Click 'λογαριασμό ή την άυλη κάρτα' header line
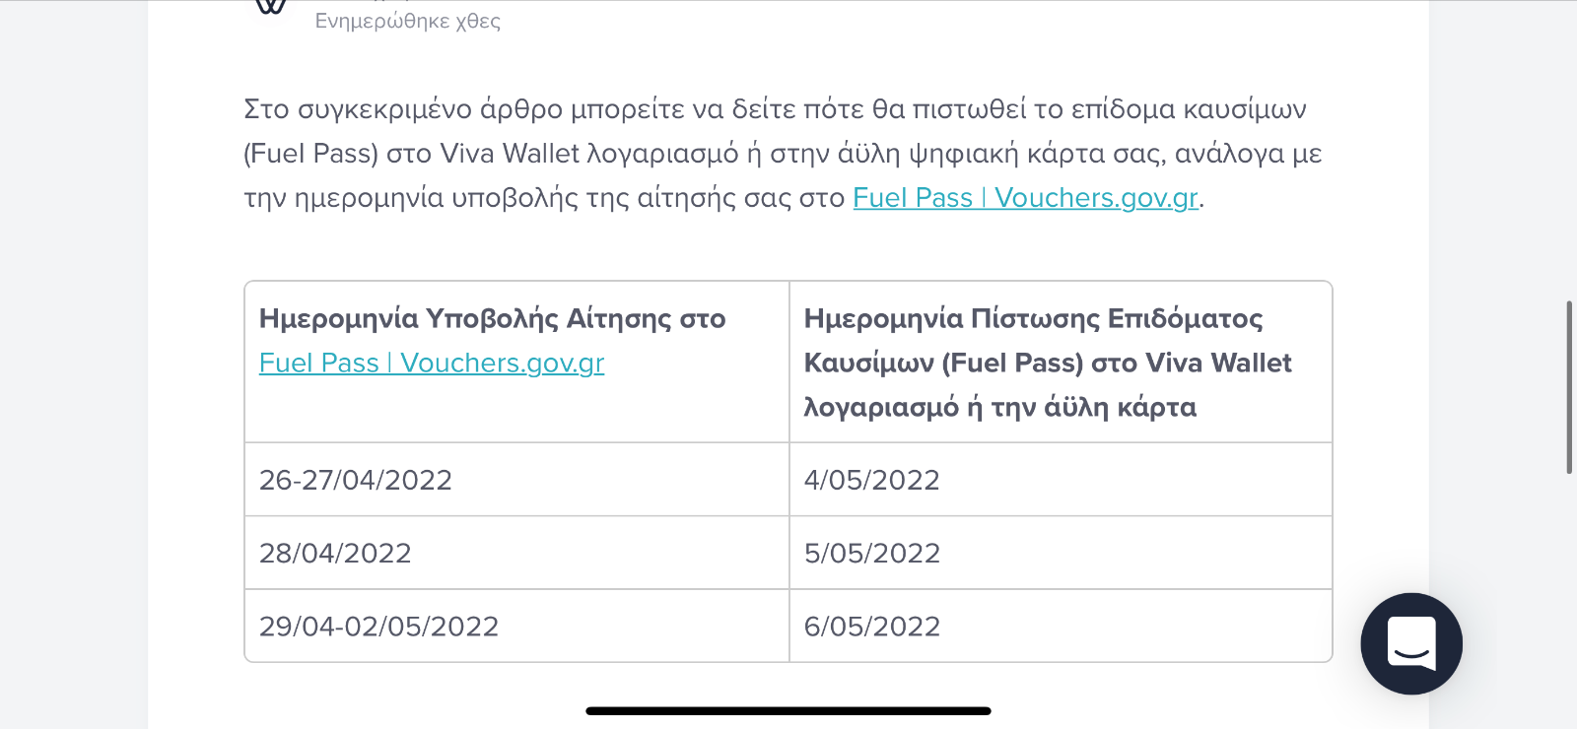 (x=1000, y=407)
